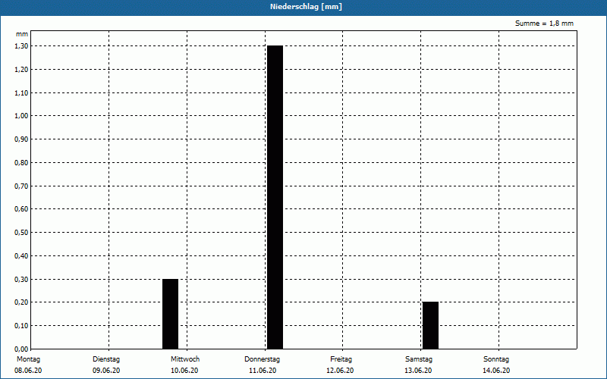
Task: Click the mm unit label above axis
Action: [x=22, y=34]
